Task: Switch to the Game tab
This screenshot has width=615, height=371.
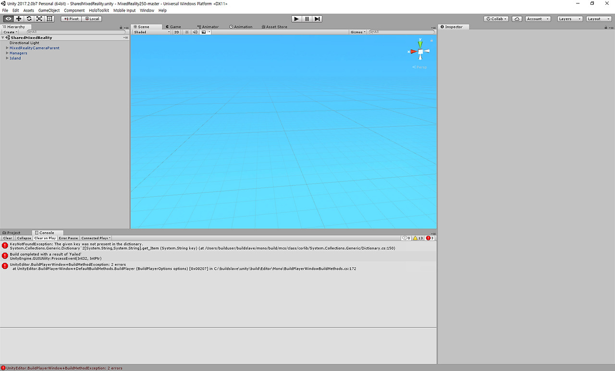Action: [173, 27]
